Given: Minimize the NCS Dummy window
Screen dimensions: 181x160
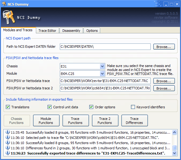Looking at the screenshot, I should (x=166, y=4).
